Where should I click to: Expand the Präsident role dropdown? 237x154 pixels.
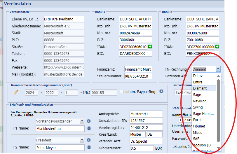tap(82, 140)
